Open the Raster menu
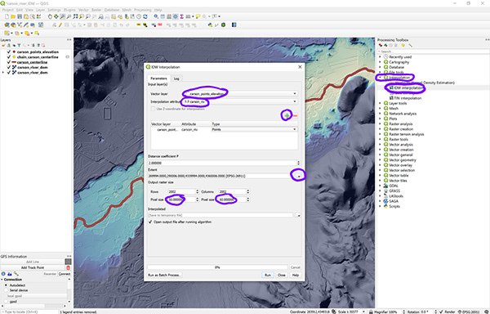The image size is (490, 314). coord(96,10)
